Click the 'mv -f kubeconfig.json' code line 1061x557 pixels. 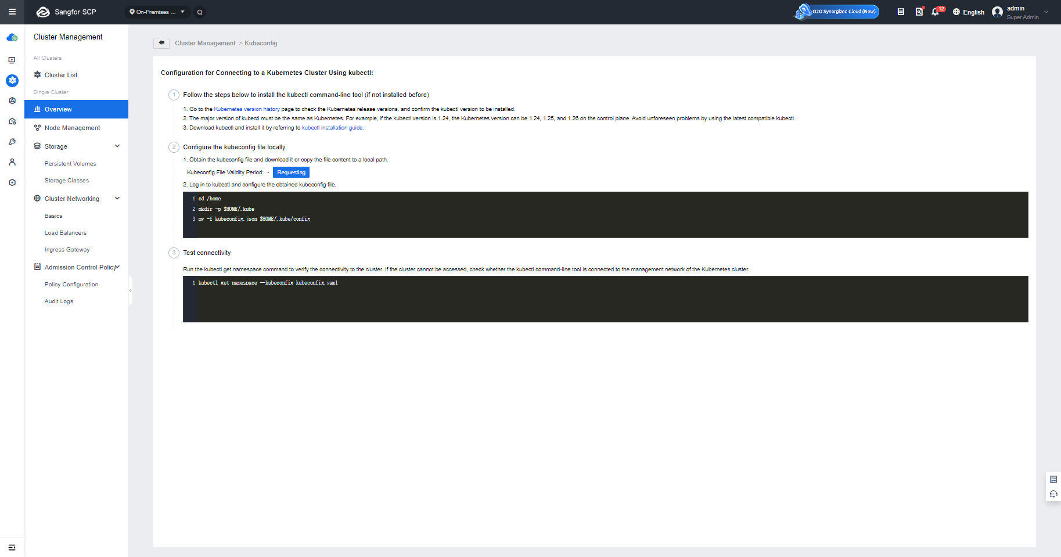254,219
